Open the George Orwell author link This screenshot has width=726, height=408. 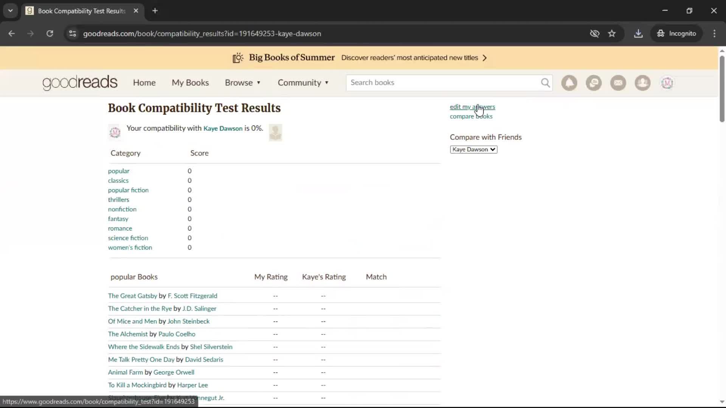174,372
